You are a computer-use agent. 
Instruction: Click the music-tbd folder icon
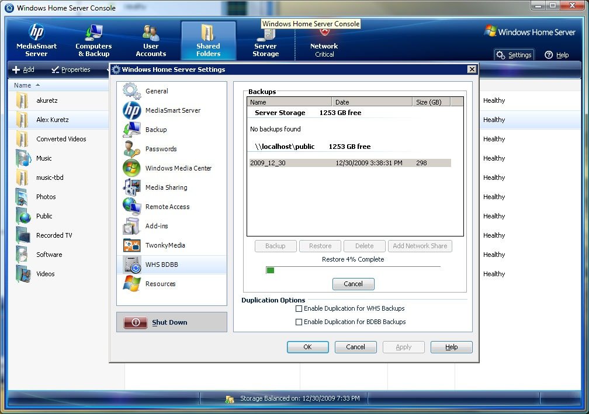22,178
